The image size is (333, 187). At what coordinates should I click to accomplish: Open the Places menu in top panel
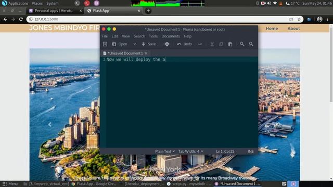click(x=37, y=4)
